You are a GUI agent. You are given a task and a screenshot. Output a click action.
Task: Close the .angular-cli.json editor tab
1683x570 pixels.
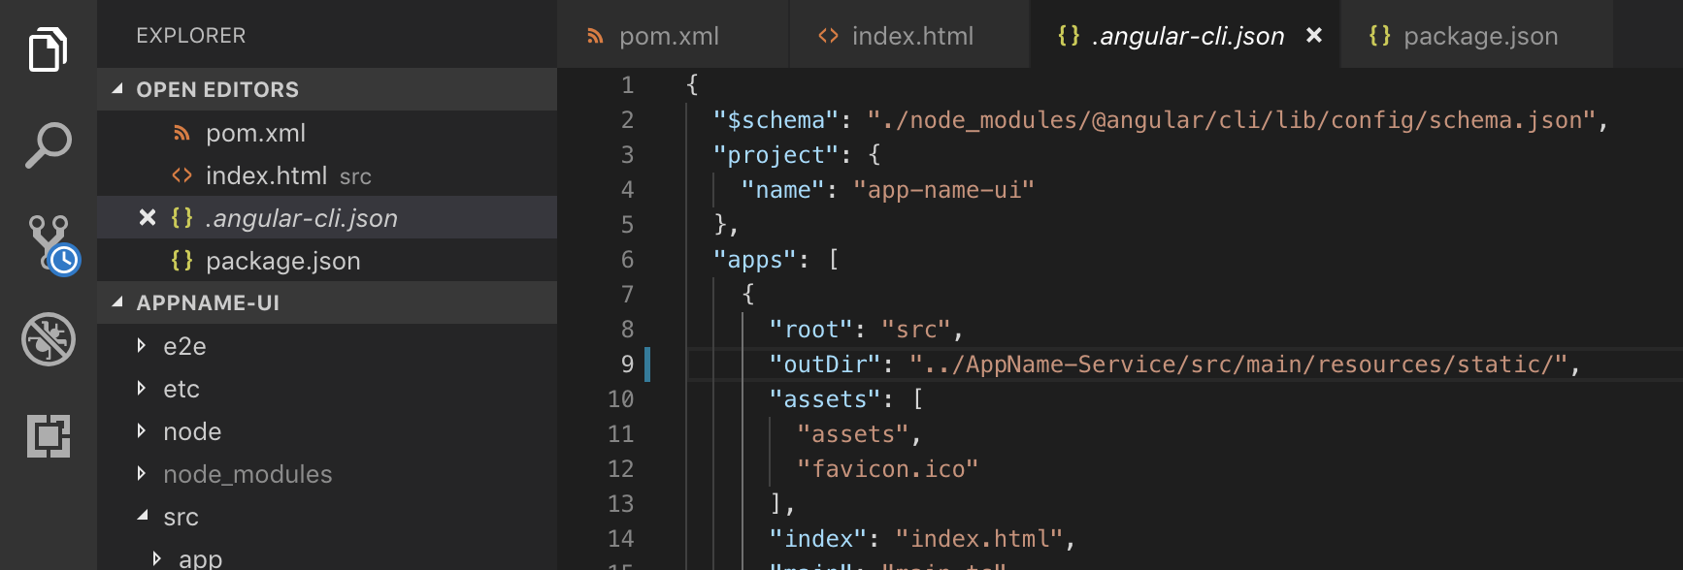pos(1314,36)
